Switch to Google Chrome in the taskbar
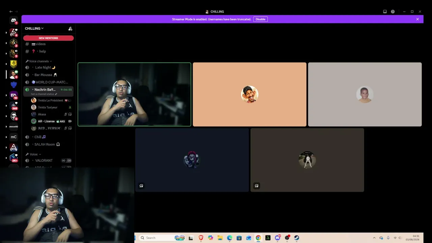432x243 pixels. click(x=258, y=238)
